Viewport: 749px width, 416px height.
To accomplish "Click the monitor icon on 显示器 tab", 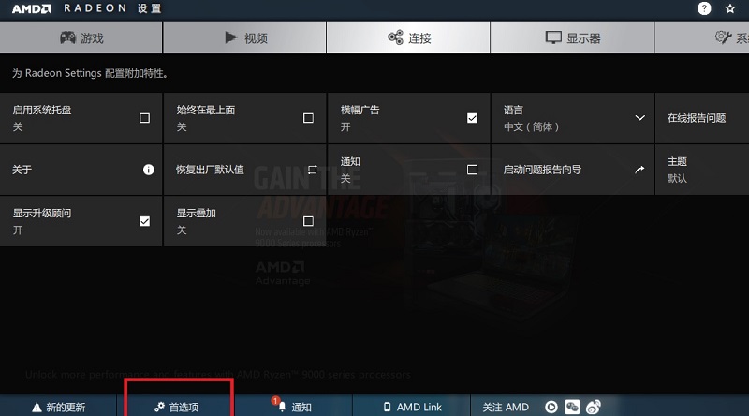I will 553,37.
